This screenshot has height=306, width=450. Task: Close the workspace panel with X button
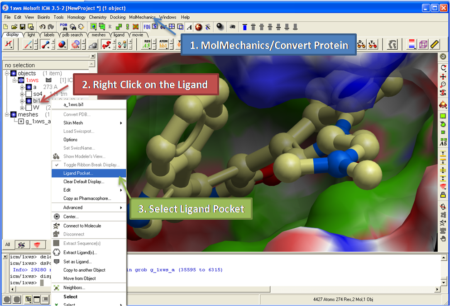(x=93, y=56)
